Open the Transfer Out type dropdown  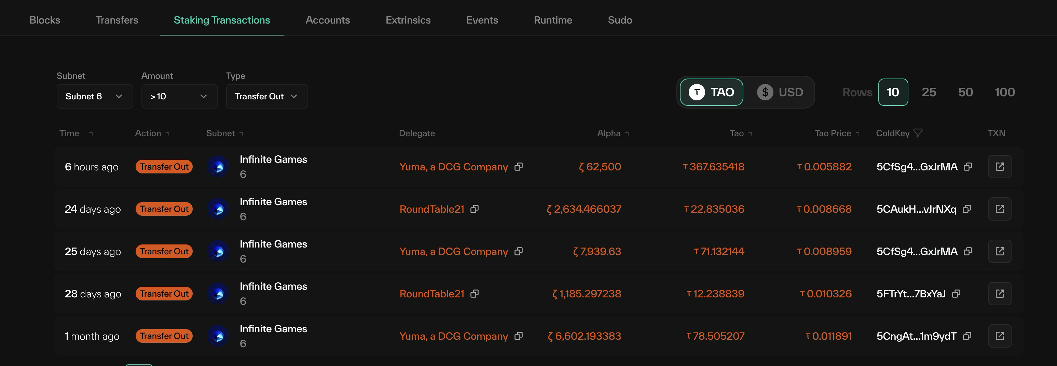tap(267, 96)
